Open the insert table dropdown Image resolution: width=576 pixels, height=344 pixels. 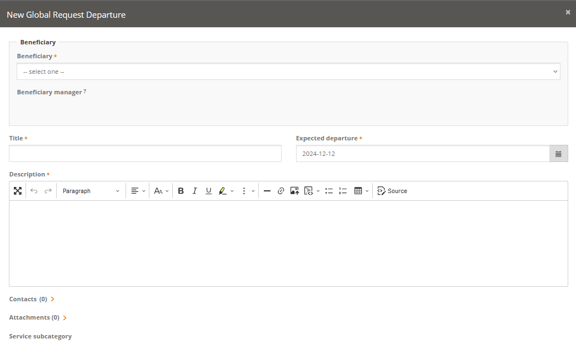pos(361,191)
